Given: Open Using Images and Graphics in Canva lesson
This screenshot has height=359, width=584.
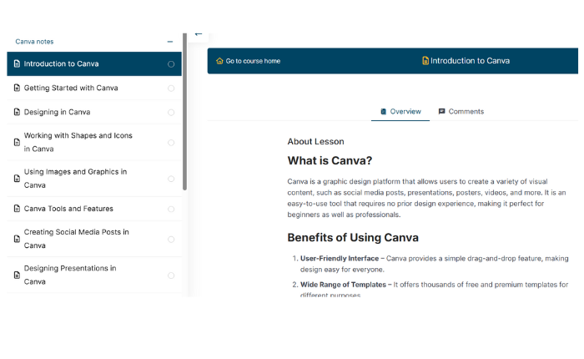Looking at the screenshot, I should [x=94, y=179].
